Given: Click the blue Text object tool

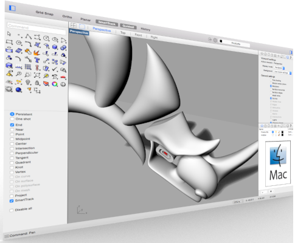Looking at the screenshot, I should coord(37,60).
